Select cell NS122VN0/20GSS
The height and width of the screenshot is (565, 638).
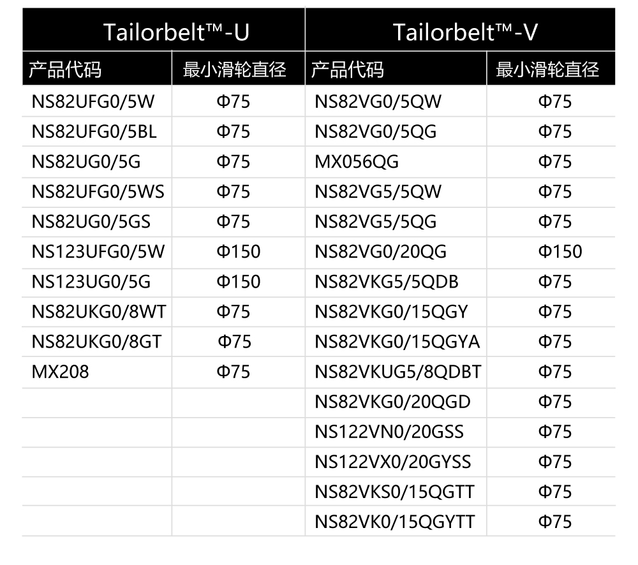389,432
